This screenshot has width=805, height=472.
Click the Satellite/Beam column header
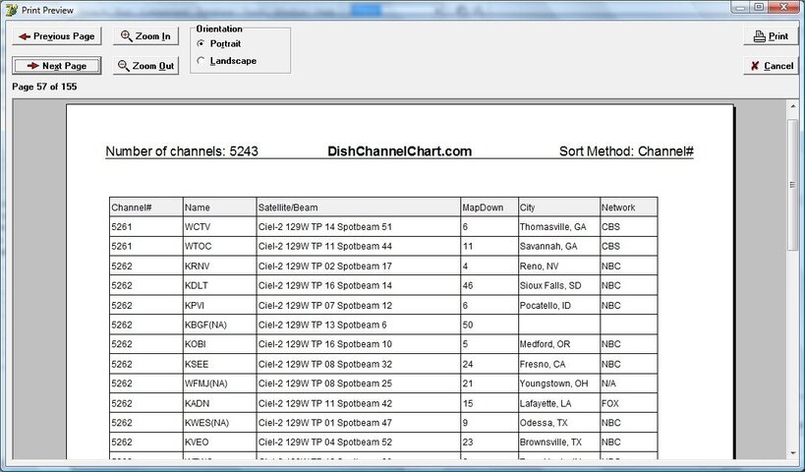point(359,206)
